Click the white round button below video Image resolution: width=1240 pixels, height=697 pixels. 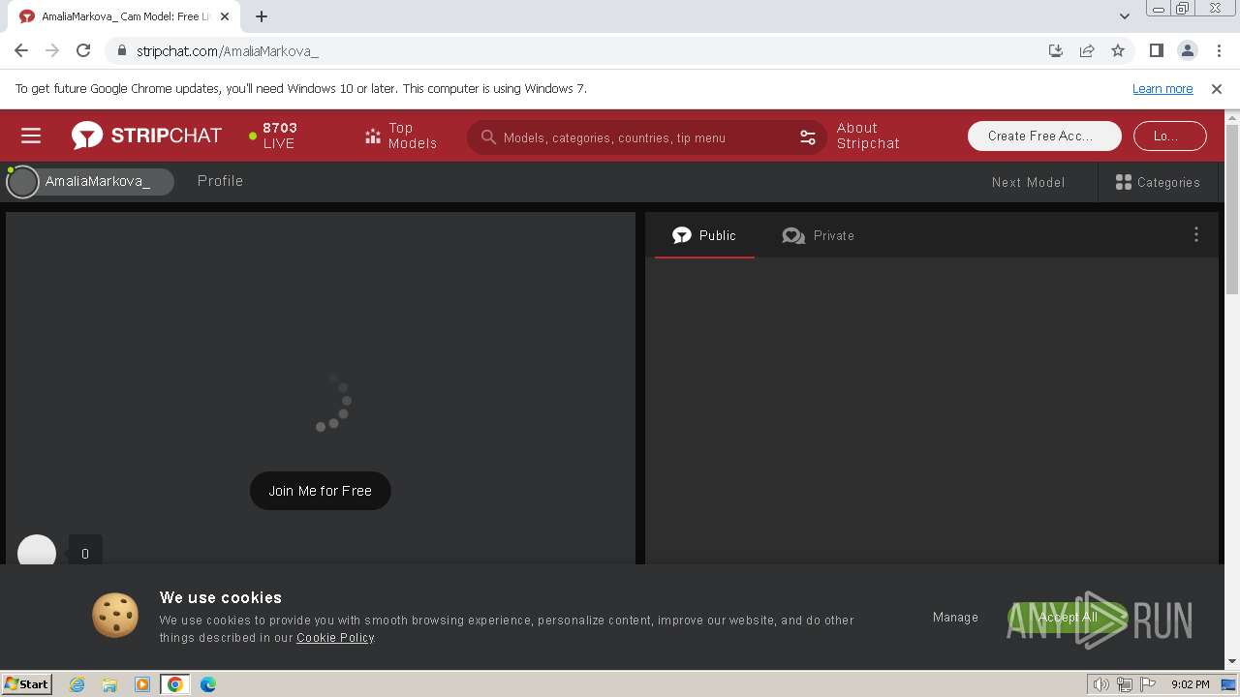click(x=37, y=552)
